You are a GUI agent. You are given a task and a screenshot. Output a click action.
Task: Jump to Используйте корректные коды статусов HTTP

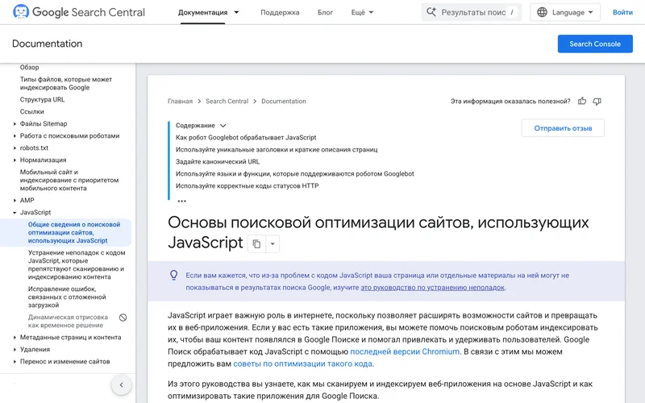tap(248, 186)
